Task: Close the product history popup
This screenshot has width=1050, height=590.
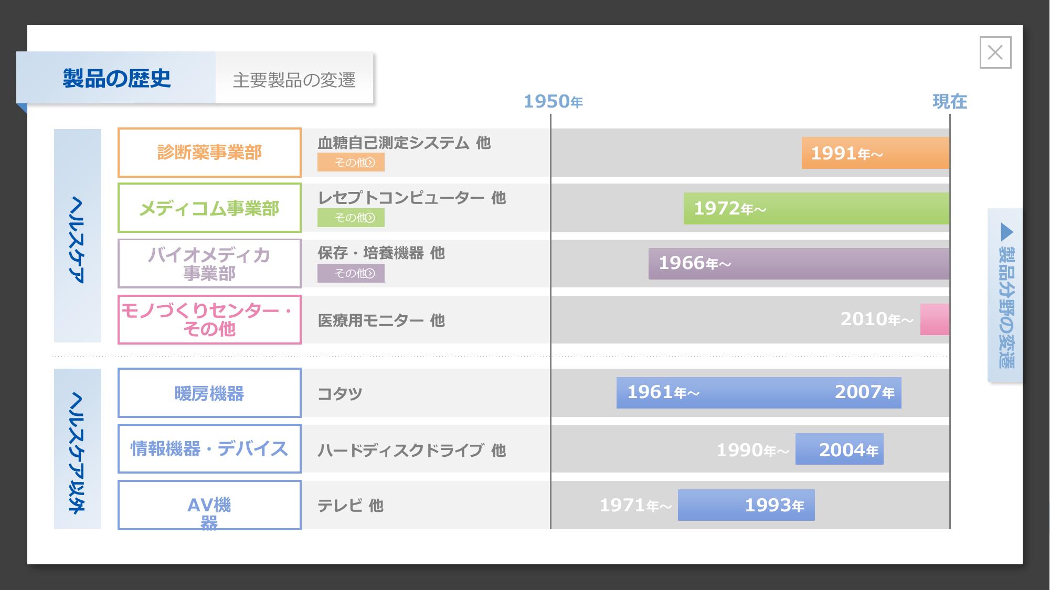Action: tap(995, 52)
